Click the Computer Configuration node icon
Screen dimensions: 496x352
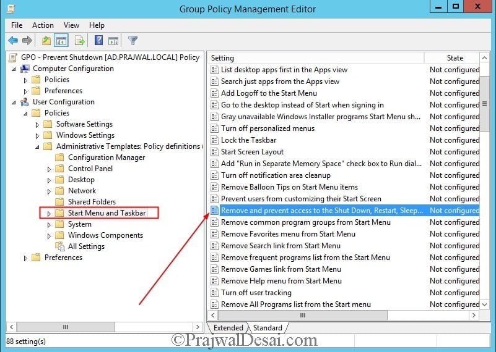(25, 69)
